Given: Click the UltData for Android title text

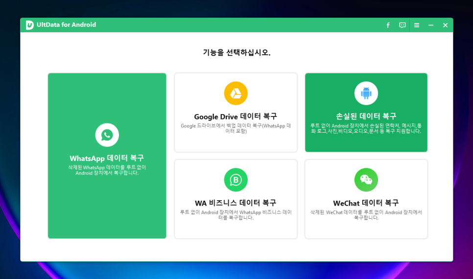Looking at the screenshot, I should 67,25.
